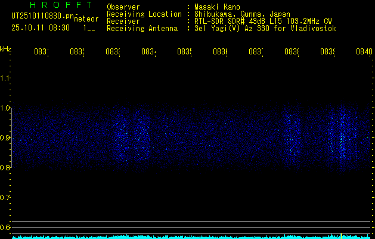Viewport: 375px width, 239px height.
Task: Click the 0832 time marker label
Action: [x=77, y=51]
